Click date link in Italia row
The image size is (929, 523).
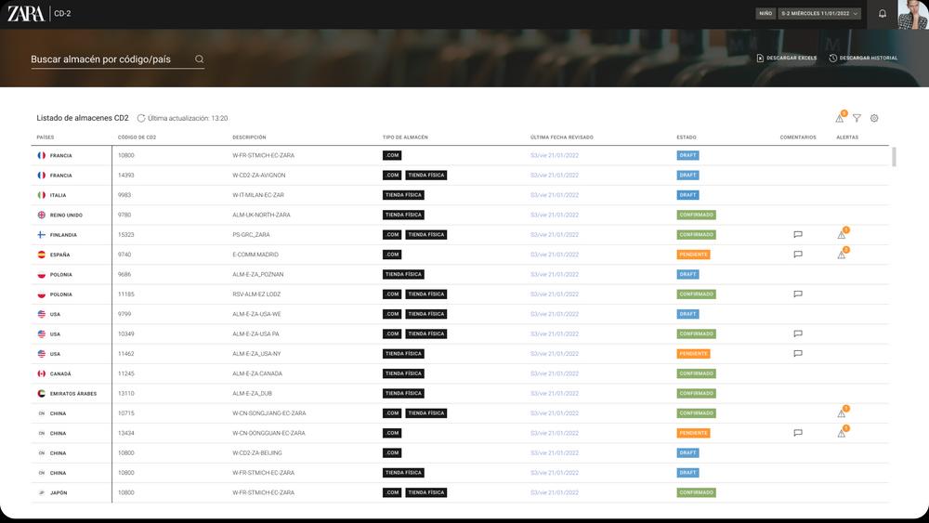click(x=555, y=195)
